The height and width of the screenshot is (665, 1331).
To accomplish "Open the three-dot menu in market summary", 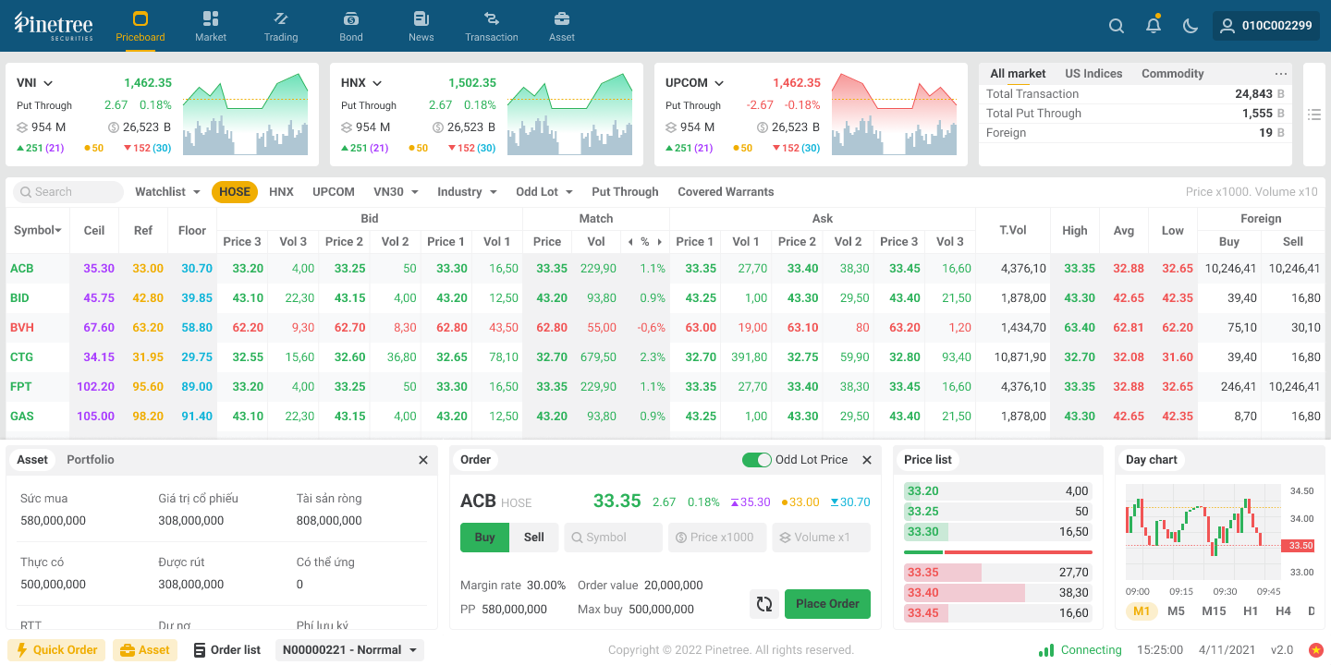I will (x=1280, y=74).
